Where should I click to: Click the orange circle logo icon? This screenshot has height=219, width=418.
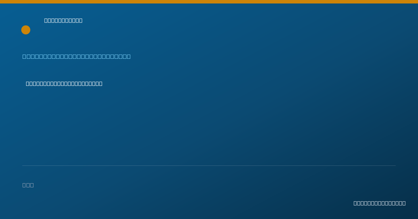click(26, 30)
